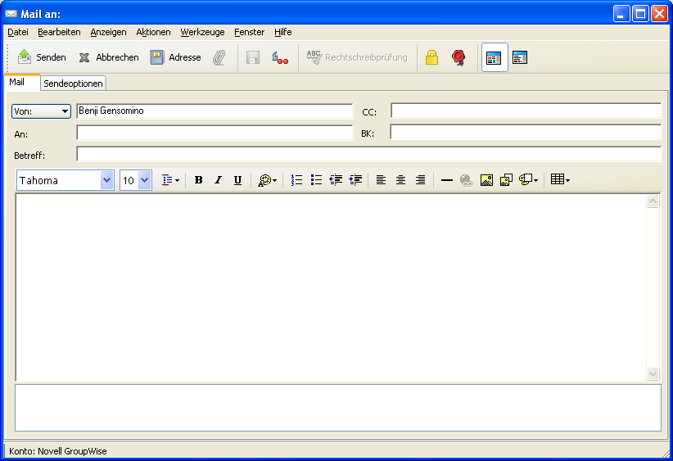Align text left
The width and height of the screenshot is (673, 461).
381,180
